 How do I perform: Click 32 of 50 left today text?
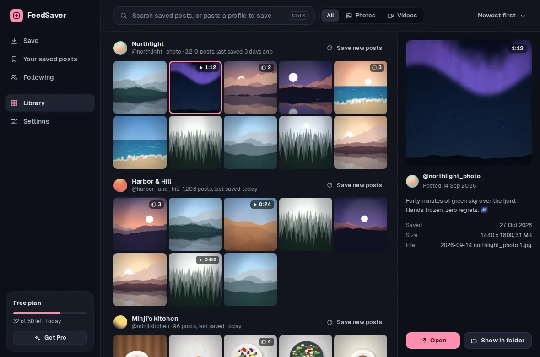(37, 321)
